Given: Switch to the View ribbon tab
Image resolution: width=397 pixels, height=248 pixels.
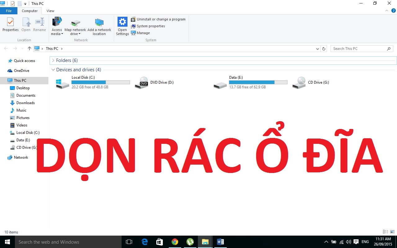Looking at the screenshot, I should [x=50, y=11].
